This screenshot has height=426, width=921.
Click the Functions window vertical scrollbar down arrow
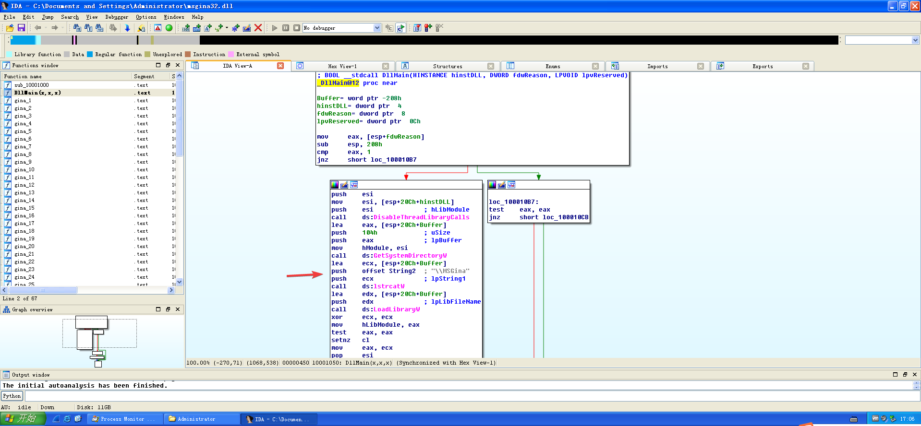180,282
